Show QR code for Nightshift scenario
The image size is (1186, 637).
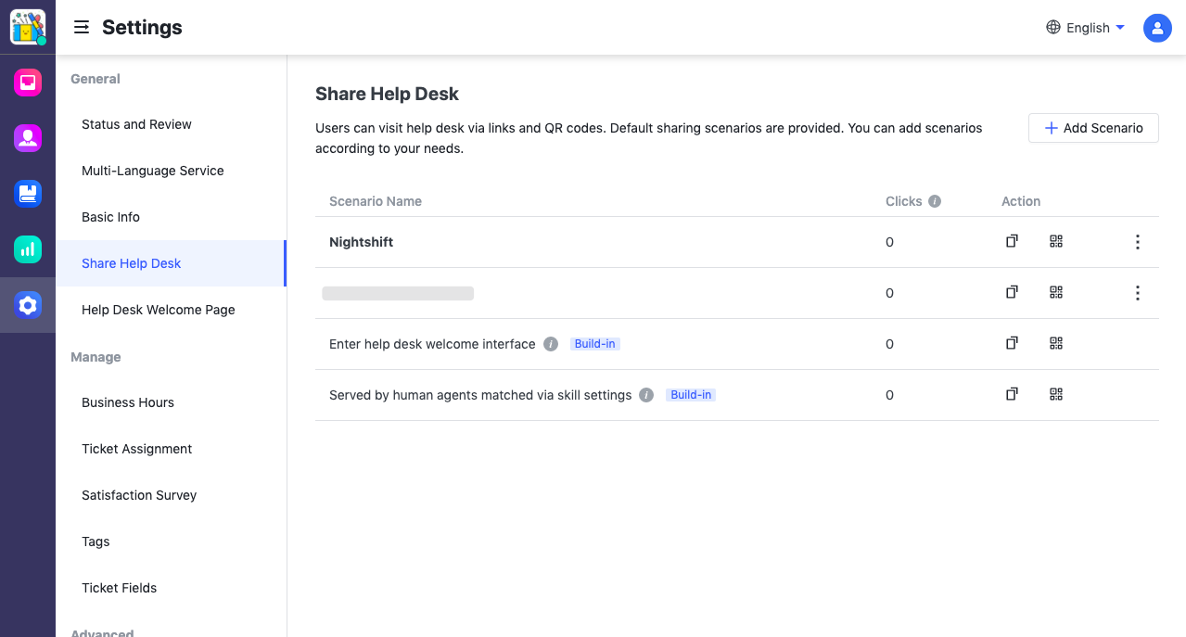point(1056,241)
